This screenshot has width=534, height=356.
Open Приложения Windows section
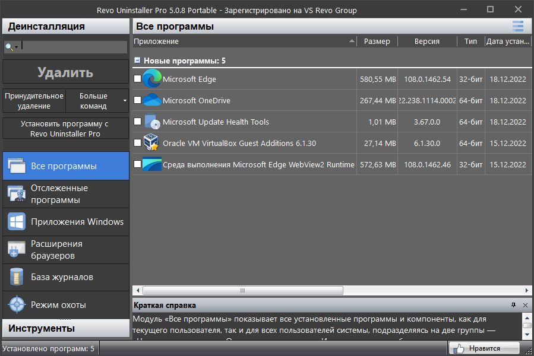tap(66, 222)
